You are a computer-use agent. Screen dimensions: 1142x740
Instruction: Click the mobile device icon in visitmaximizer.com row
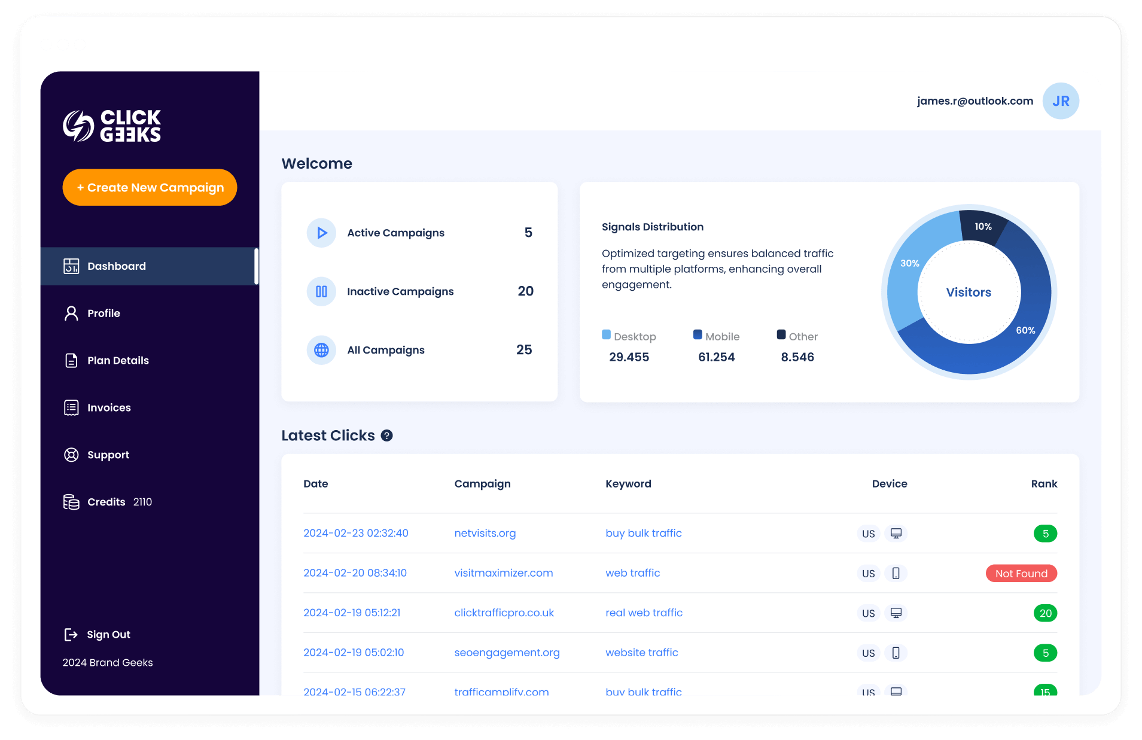(896, 573)
